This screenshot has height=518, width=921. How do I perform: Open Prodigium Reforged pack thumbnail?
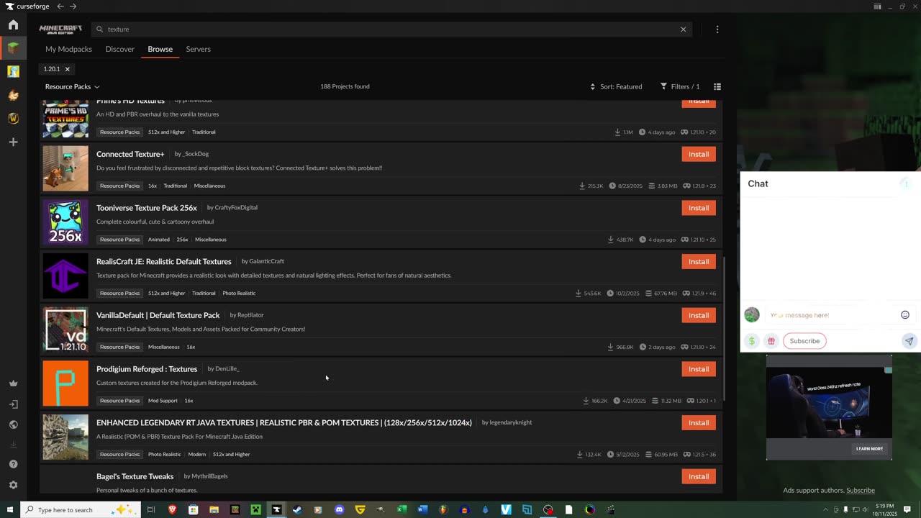coord(65,383)
